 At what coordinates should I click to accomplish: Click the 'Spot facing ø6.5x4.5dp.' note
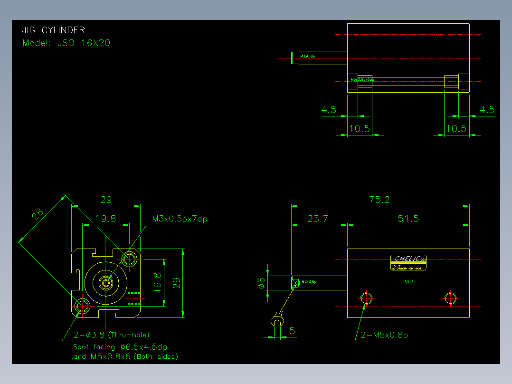[x=121, y=347]
